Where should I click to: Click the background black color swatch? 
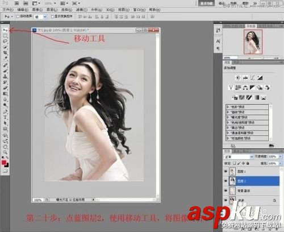pos(7,165)
